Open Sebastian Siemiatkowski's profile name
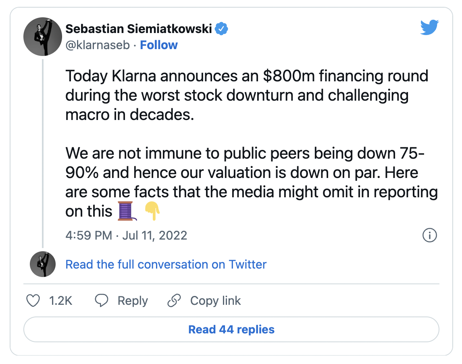This screenshot has width=462, height=364. [x=139, y=29]
